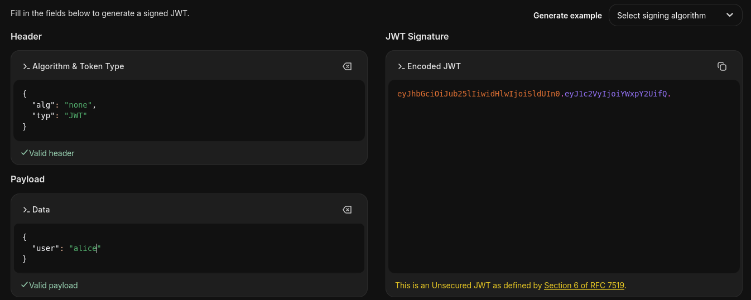Image resolution: width=751 pixels, height=300 pixels.
Task: Click the terminal icon beside Encoded JWT
Action: coord(401,66)
